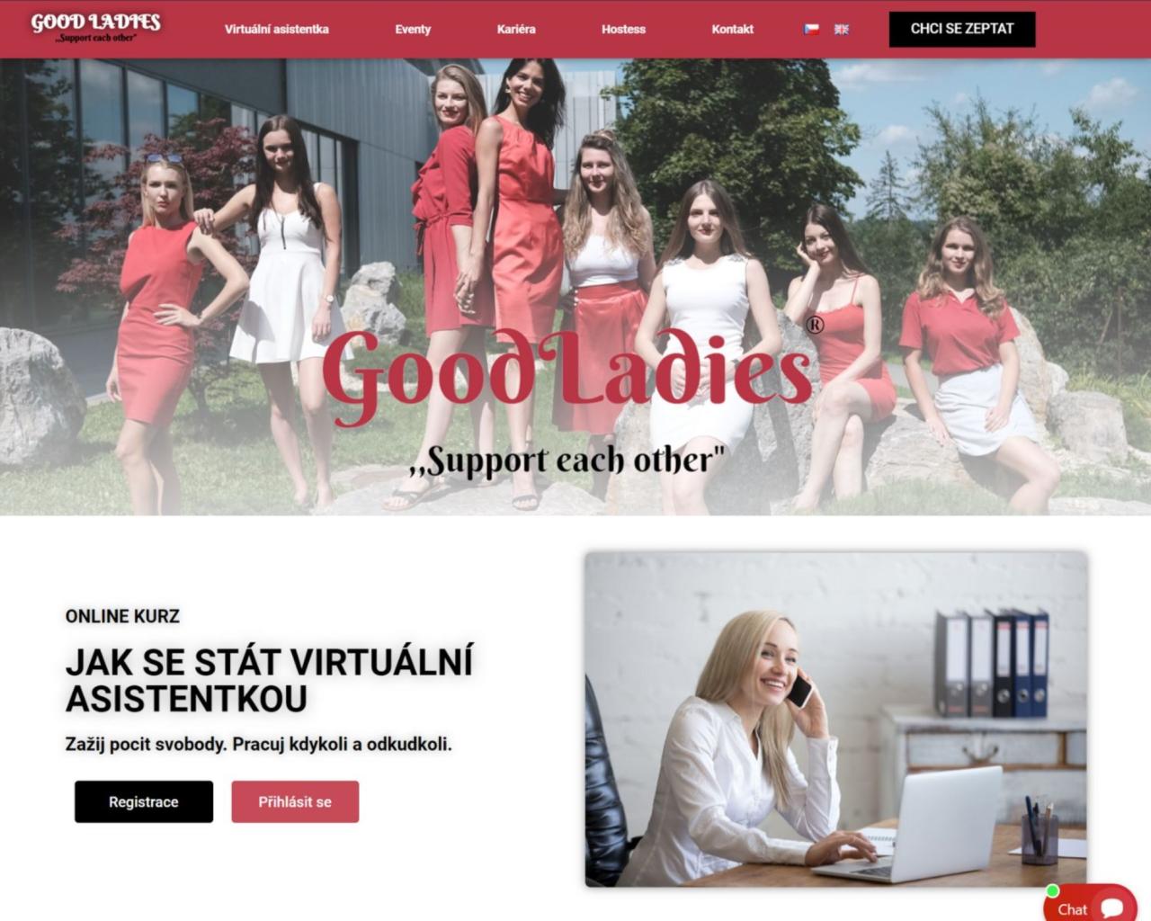
Task: Click the Registrace button
Action: click(x=144, y=801)
